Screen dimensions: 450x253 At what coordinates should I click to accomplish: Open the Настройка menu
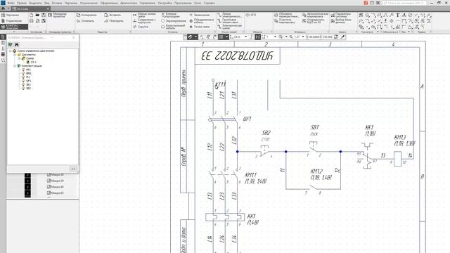click(x=165, y=3)
